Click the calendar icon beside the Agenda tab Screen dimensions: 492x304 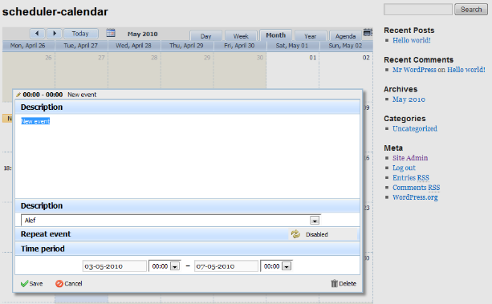point(368,32)
